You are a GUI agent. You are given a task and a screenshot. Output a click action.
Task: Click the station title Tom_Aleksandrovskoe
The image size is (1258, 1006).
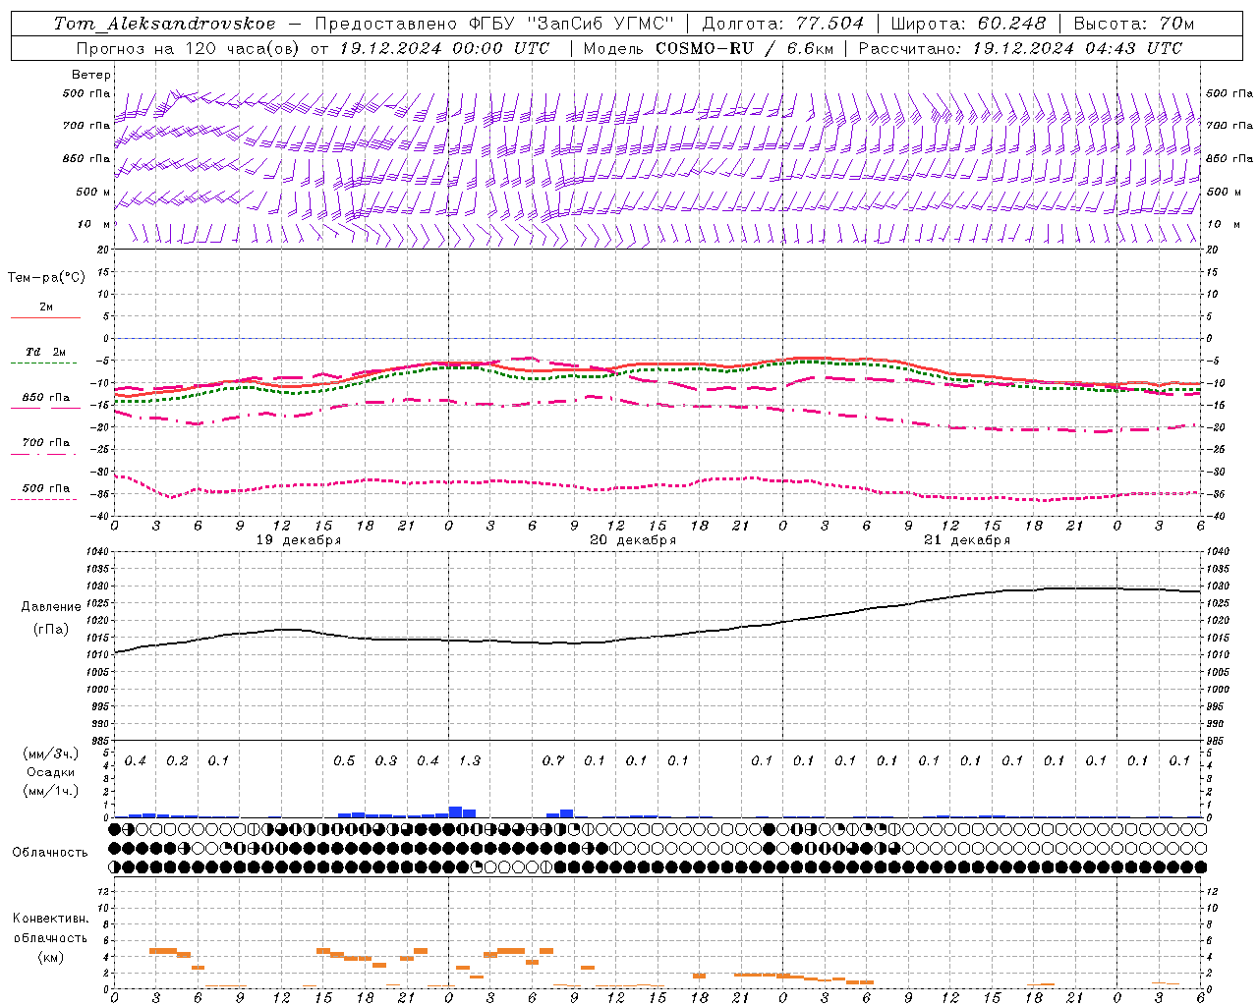[x=165, y=24]
